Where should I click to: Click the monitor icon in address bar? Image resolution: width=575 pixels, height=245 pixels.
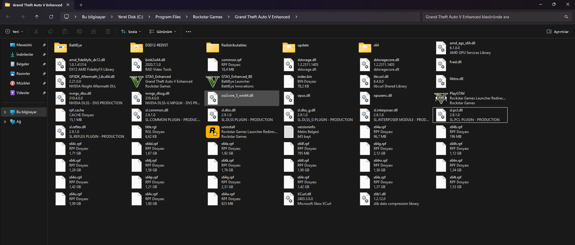67,17
